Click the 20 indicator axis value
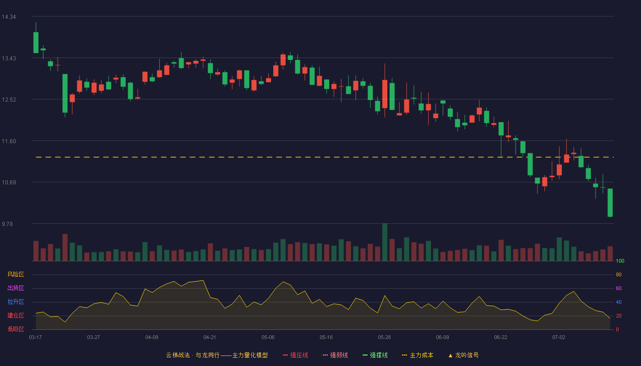This screenshot has height=366, width=641. (x=619, y=316)
